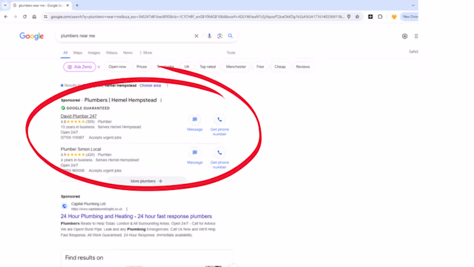Reload the page
Screen dimensions: 474x267
click(x=25, y=17)
